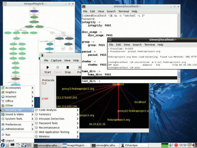Open EtherApe Capture menu

56,60
